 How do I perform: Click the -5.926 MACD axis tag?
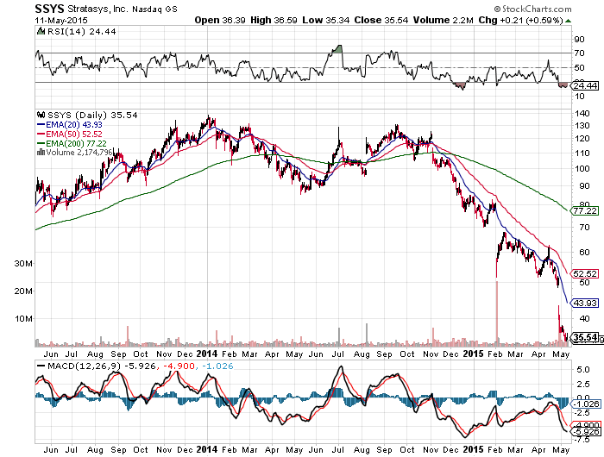coord(586,432)
